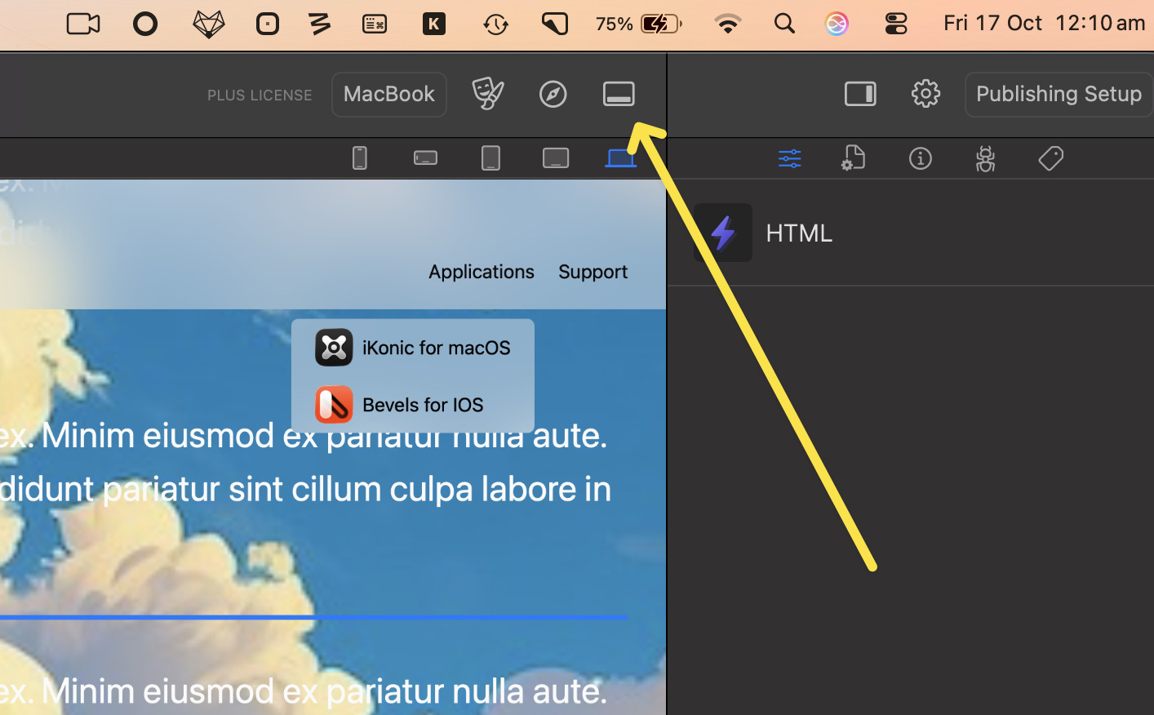Open Siri from the menu bar
The height and width of the screenshot is (715, 1154).
(x=837, y=24)
